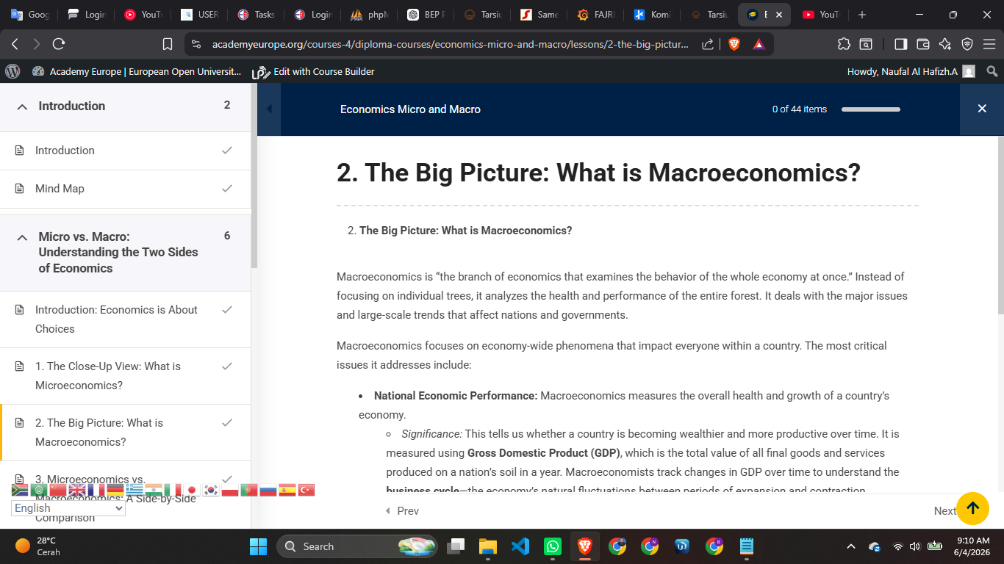Toggle the browser sidebar panel icon
Viewport: 1004px width, 564px height.
pos(900,44)
